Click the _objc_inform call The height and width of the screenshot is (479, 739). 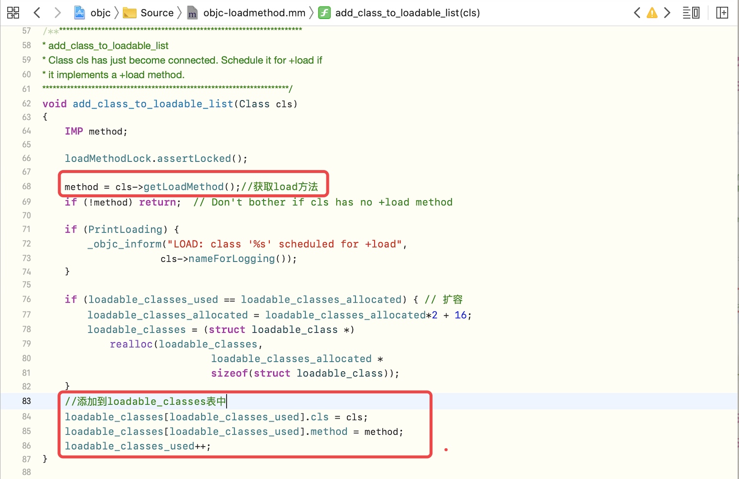click(124, 244)
